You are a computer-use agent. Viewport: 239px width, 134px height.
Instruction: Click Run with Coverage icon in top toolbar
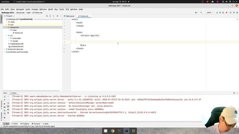pos(223,13)
